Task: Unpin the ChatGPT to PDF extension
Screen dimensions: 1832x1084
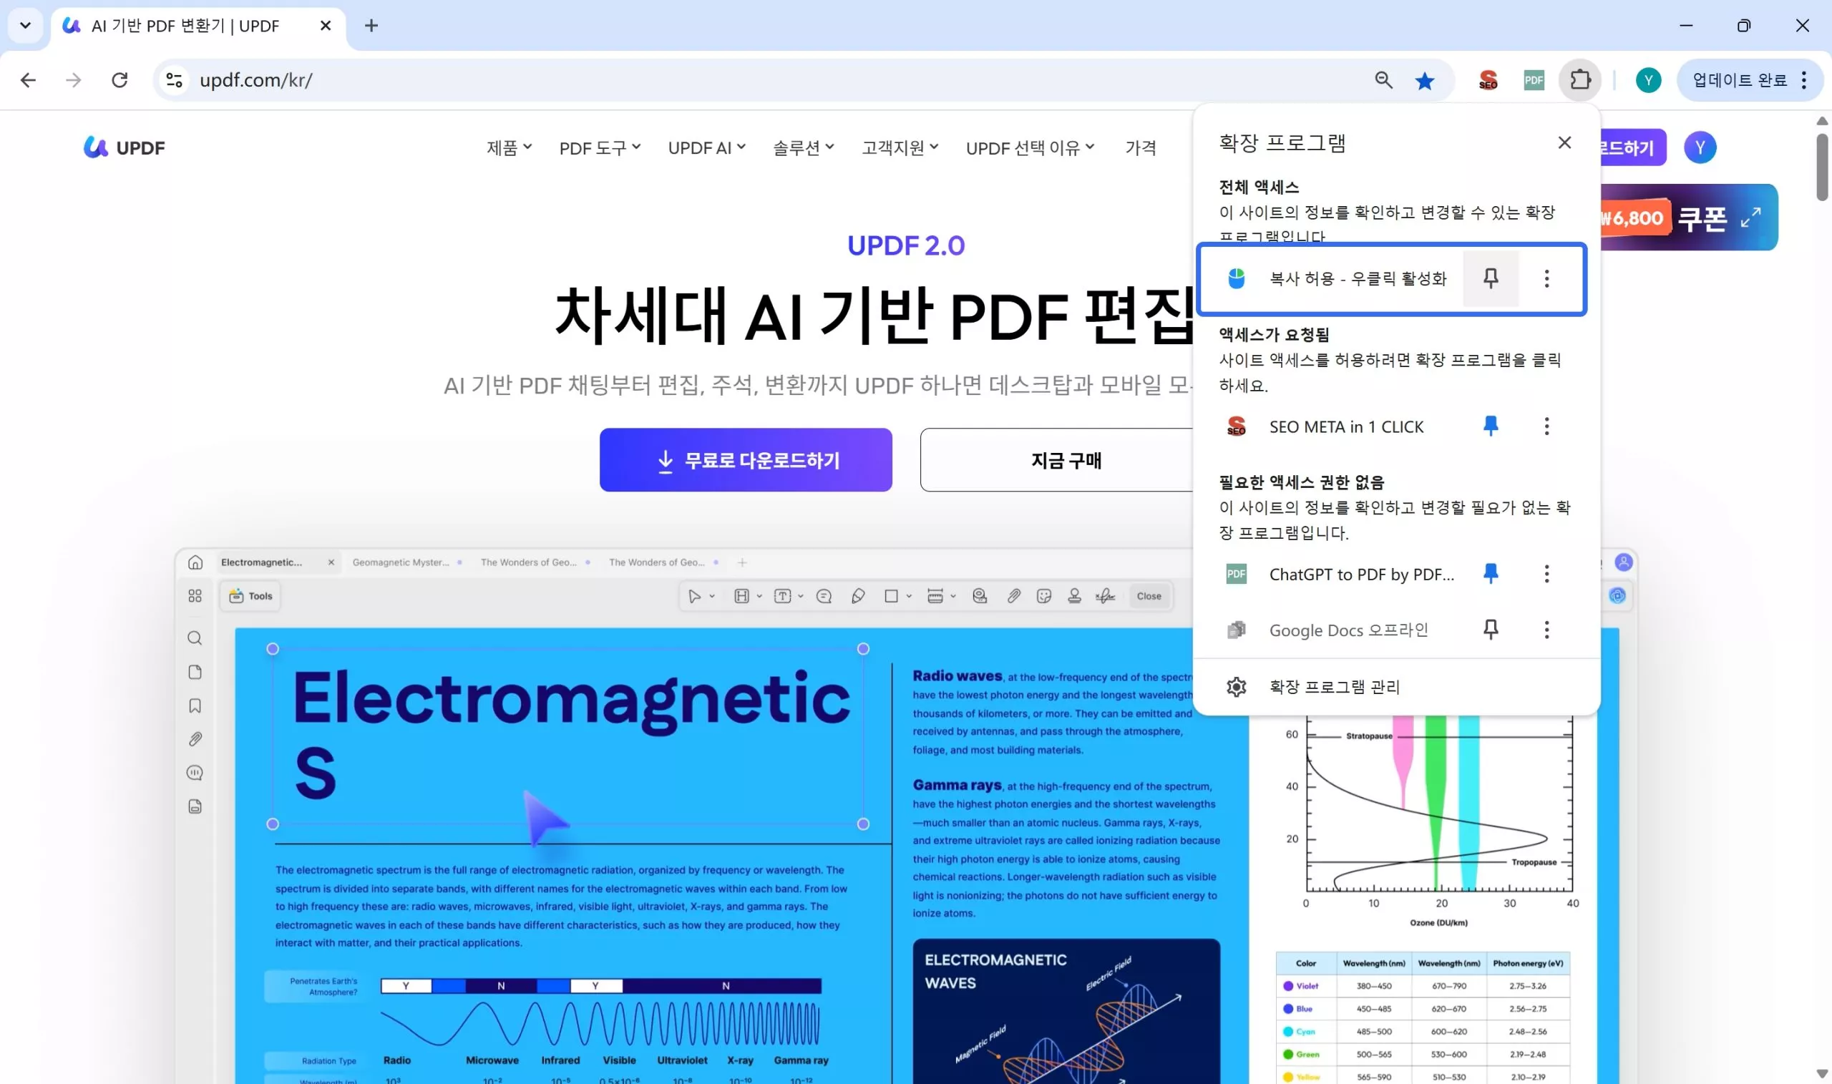Action: point(1491,573)
